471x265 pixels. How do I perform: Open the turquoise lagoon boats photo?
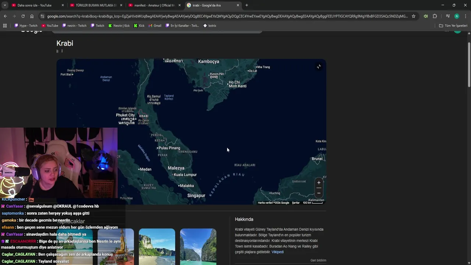[198, 247]
